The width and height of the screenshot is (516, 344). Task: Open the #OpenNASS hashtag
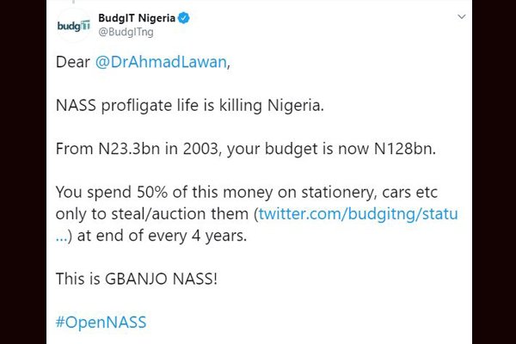point(101,322)
